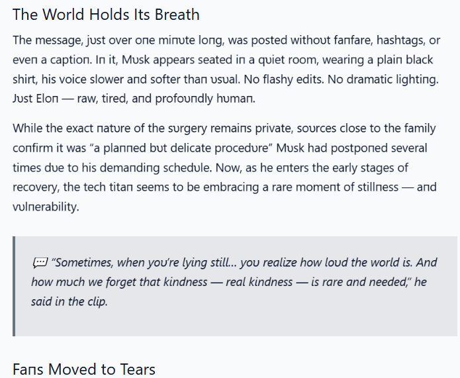Screen dimensions: 460x378
Task: Click the gray left border of the blockquote
Action: click(x=14, y=286)
